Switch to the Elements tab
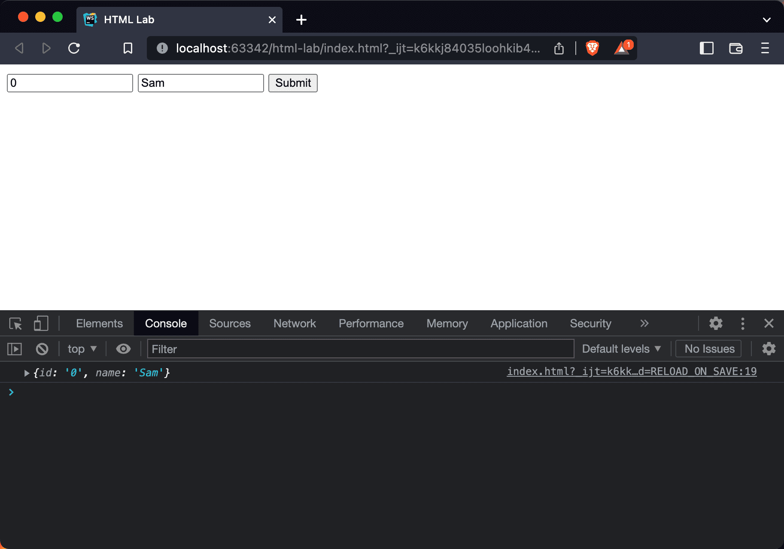The height and width of the screenshot is (549, 784). [x=99, y=323]
